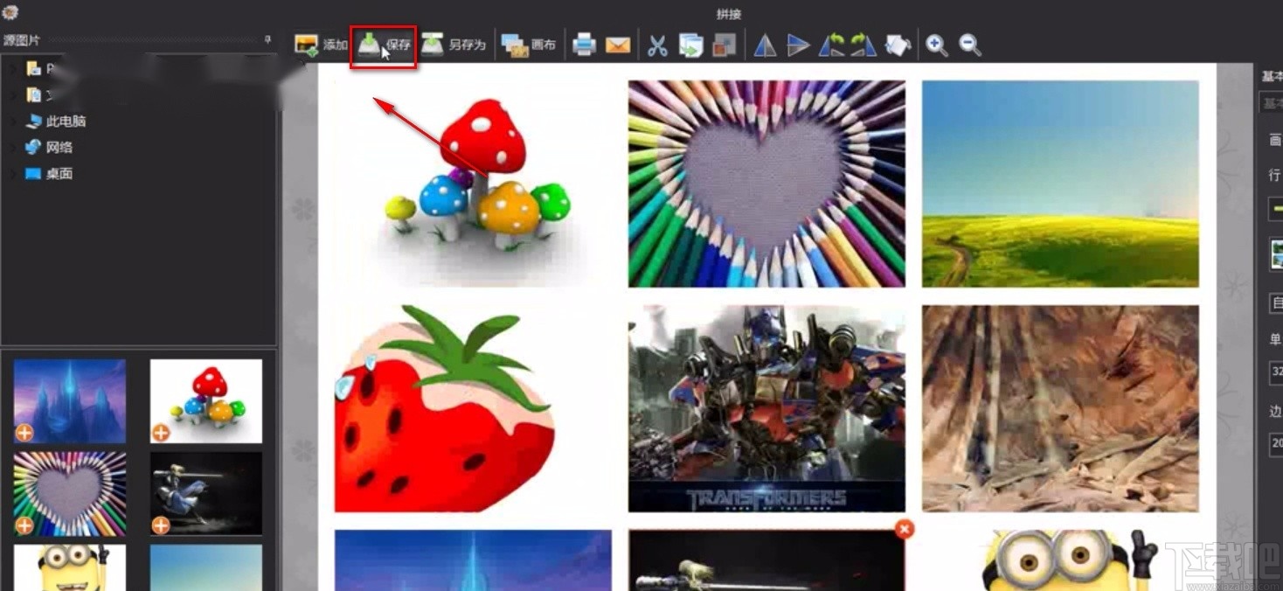1283x591 pixels.
Task: Select the green meadow landscape image on canvas
Action: pos(1060,184)
